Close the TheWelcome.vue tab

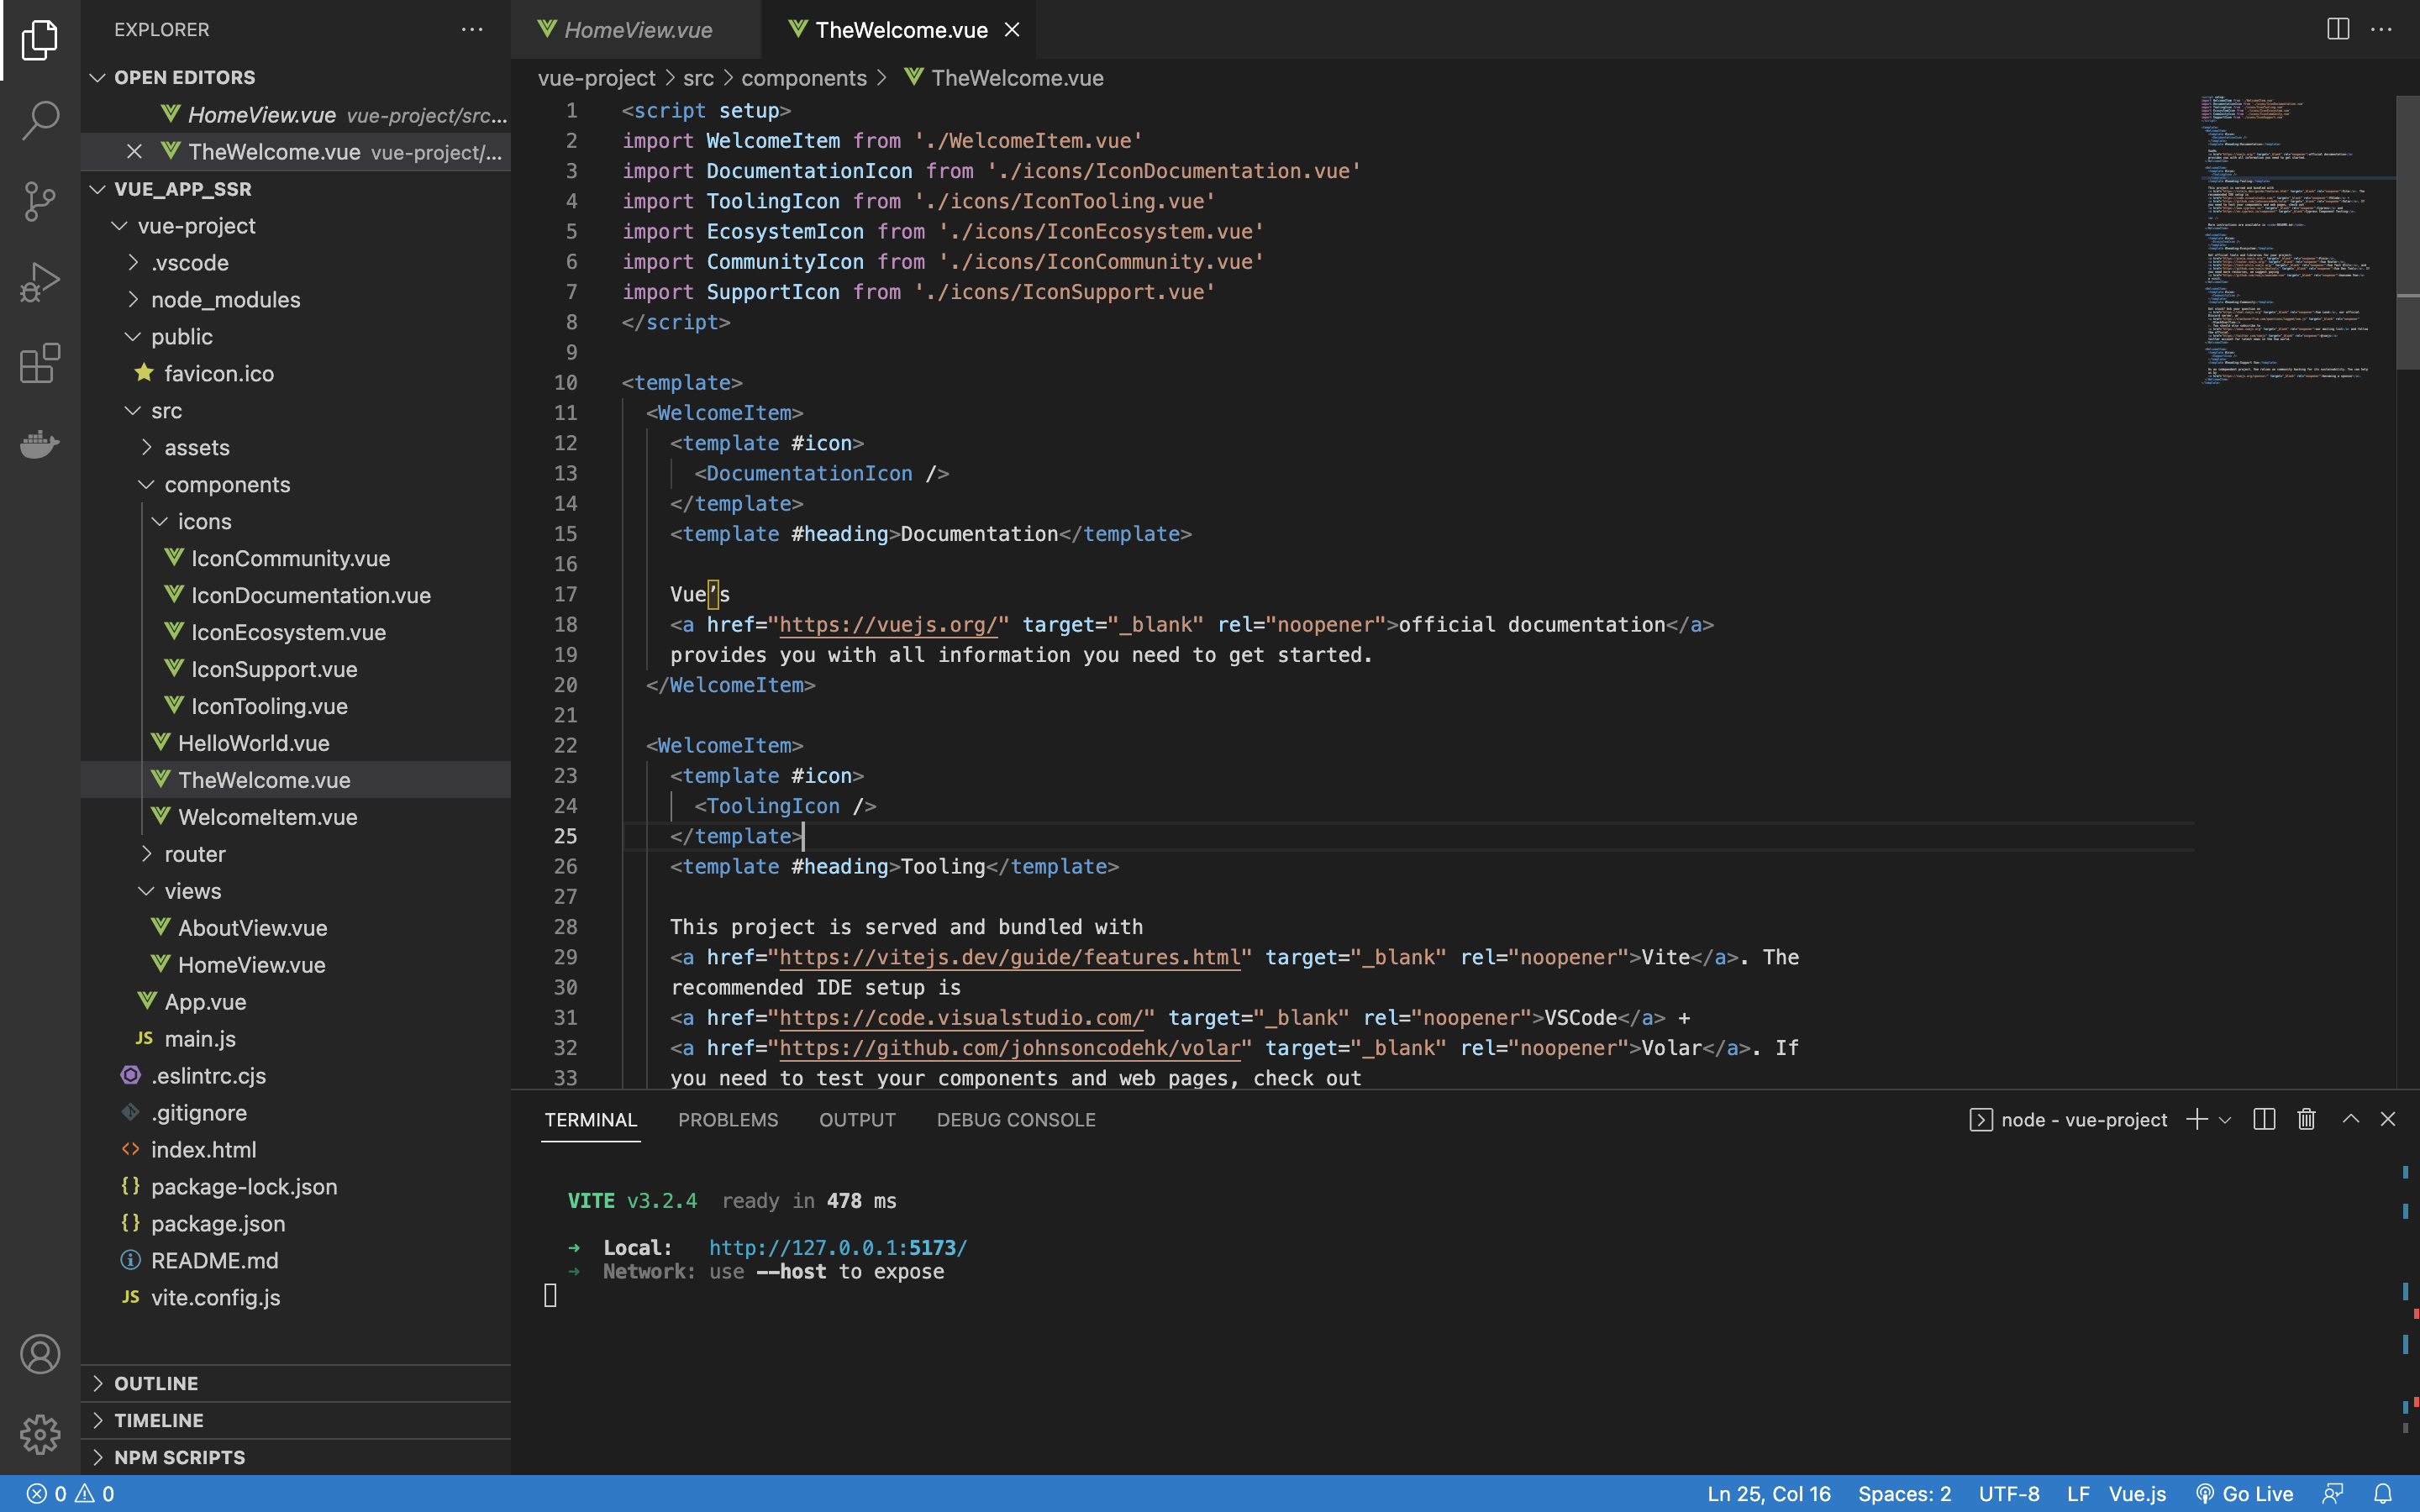pos(1012,30)
